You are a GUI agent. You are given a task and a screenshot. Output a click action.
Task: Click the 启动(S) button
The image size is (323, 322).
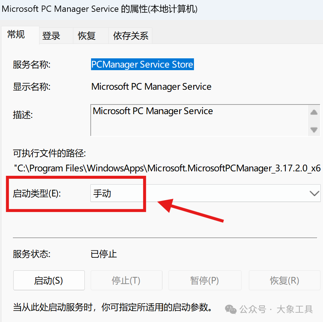49,280
